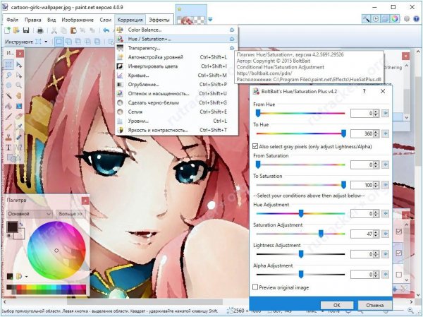The width and height of the screenshot is (423, 317).
Task: Click the swap colors arrow in Palette
Action: point(21,224)
